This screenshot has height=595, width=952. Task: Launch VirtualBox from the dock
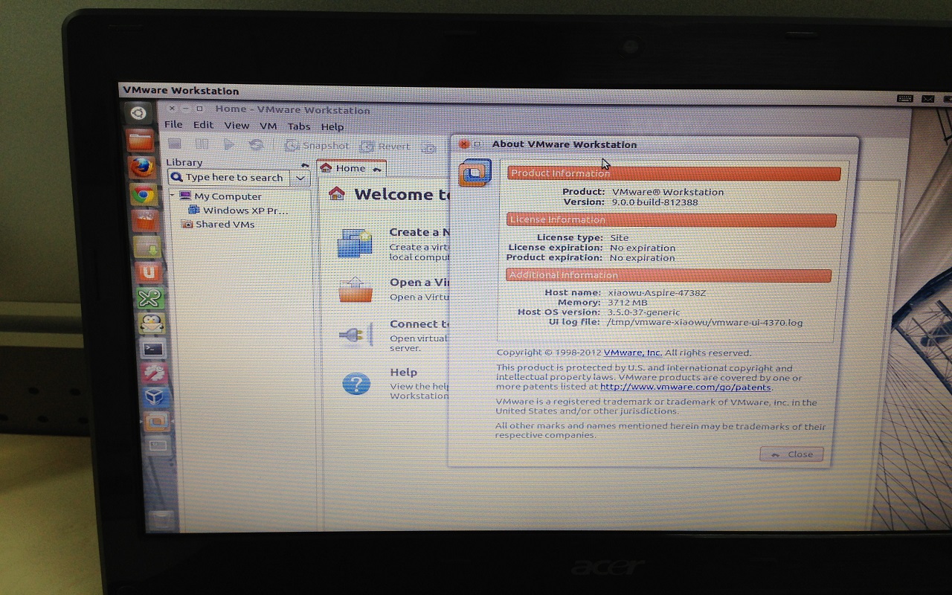click(155, 397)
